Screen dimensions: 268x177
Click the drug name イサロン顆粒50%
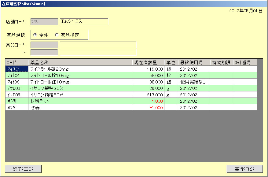pos(80,94)
